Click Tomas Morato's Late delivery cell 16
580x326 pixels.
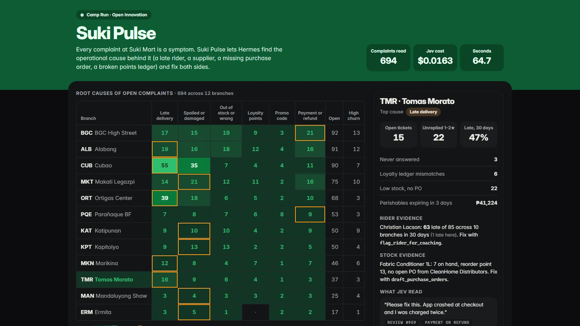[165, 280]
